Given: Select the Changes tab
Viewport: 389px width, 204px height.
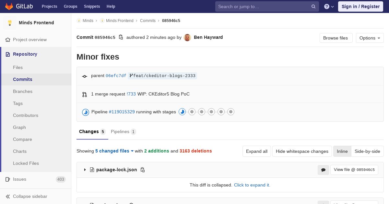Looking at the screenshot, I should pos(92,132).
